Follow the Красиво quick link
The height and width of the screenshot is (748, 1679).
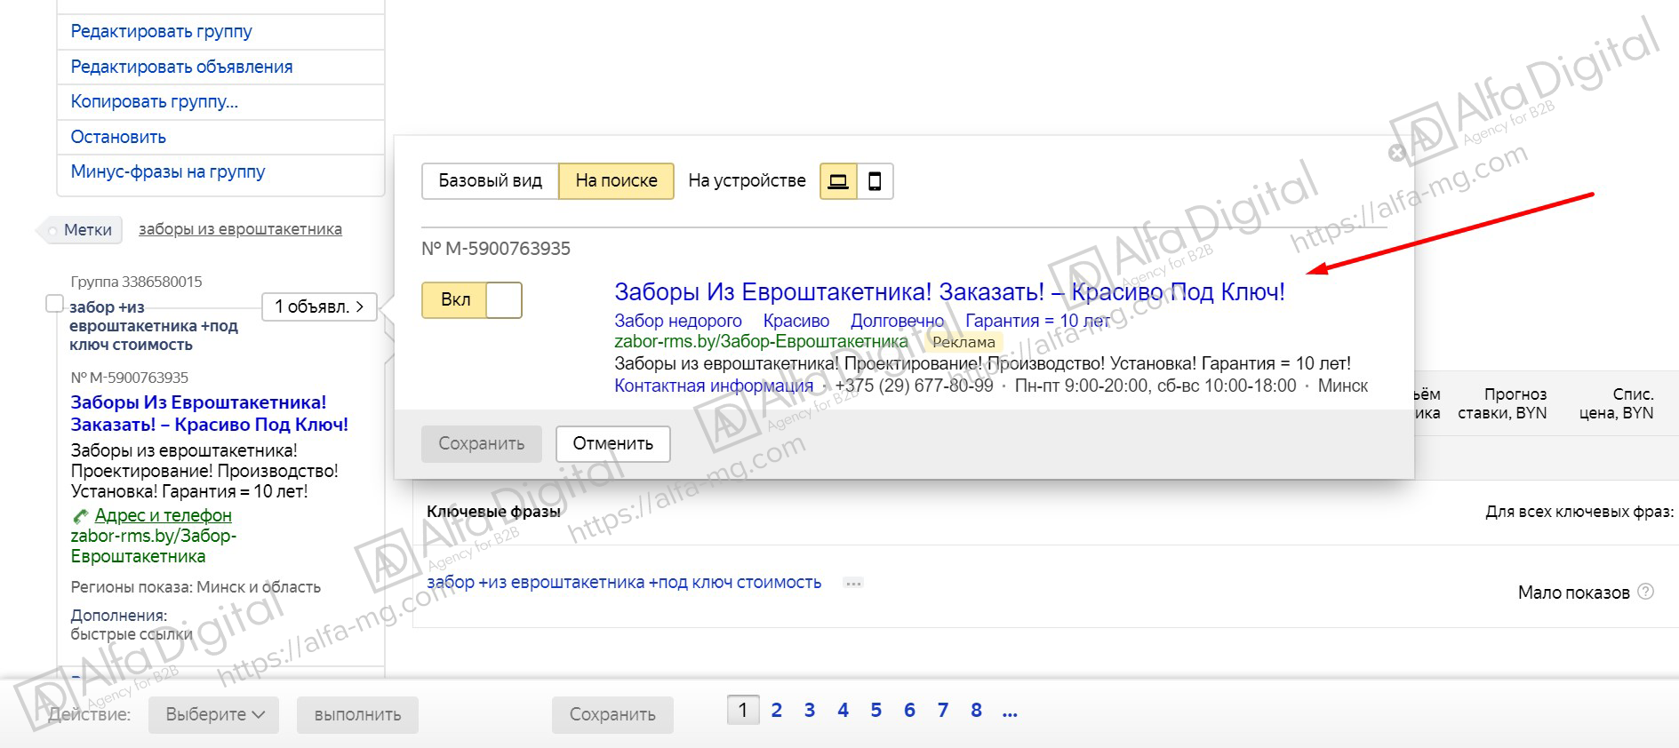pos(796,321)
